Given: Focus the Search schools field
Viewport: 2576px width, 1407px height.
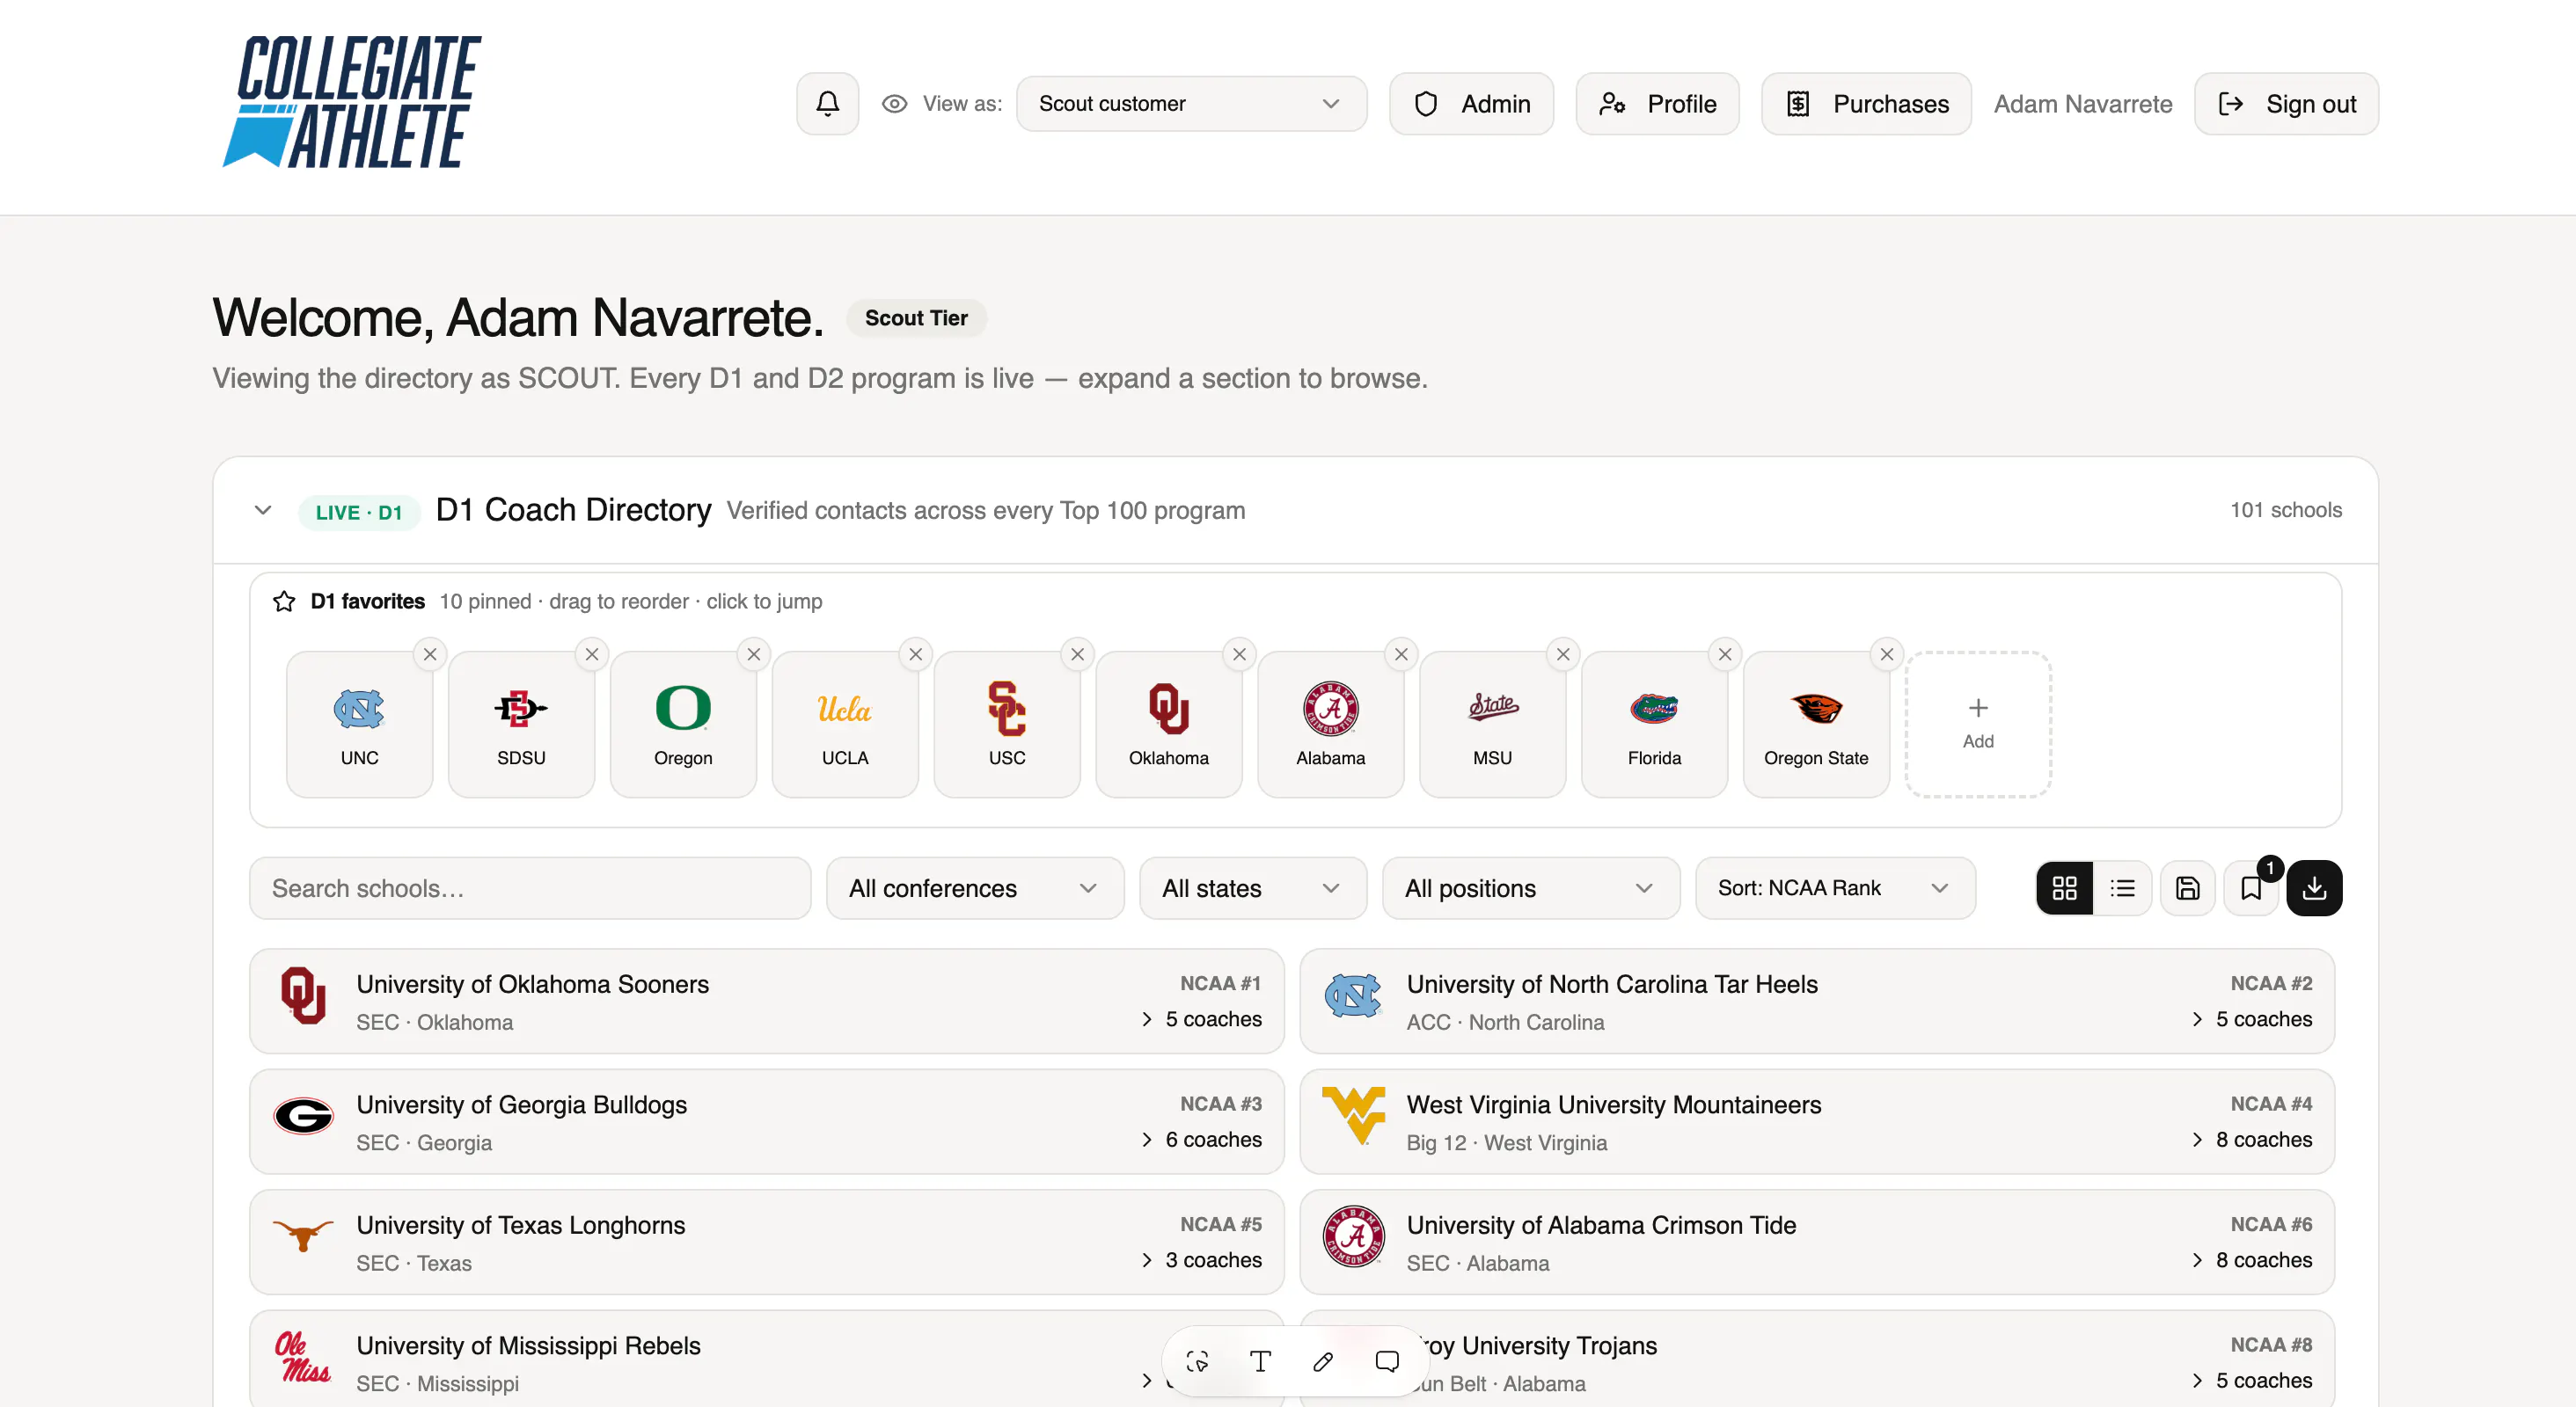Looking at the screenshot, I should click(530, 888).
